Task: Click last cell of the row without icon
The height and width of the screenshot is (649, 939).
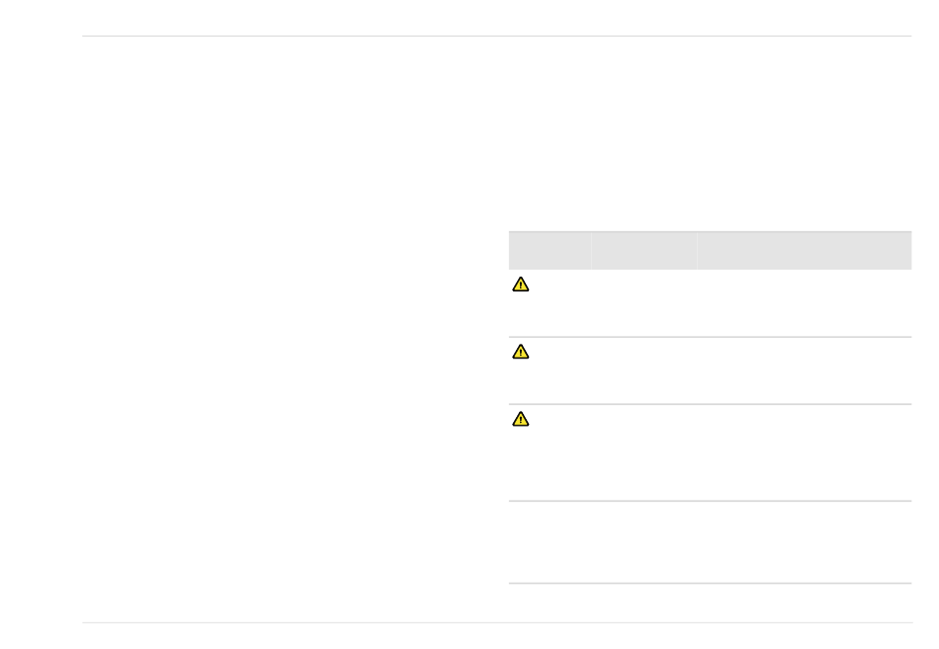Action: [x=805, y=542]
